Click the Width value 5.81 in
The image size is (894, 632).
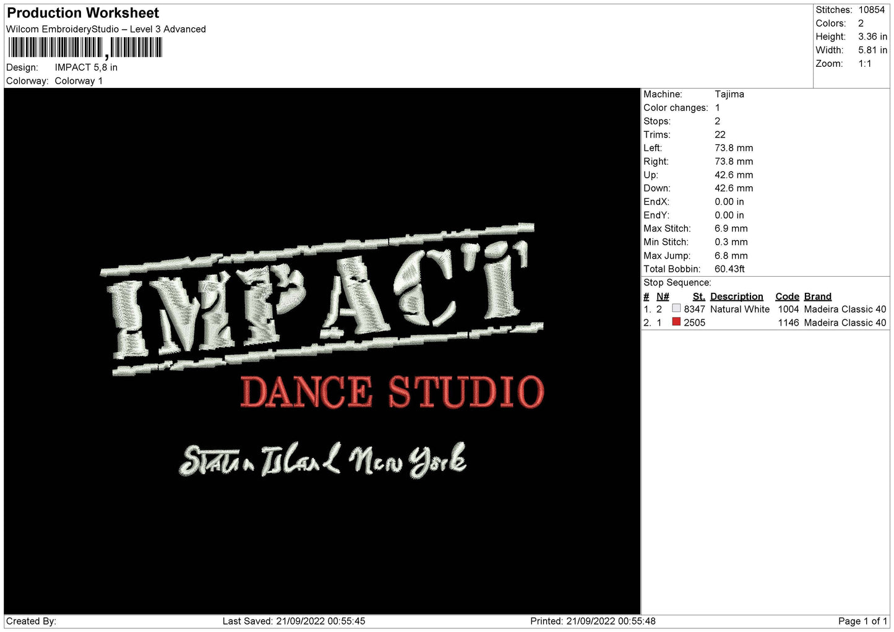pos(872,50)
